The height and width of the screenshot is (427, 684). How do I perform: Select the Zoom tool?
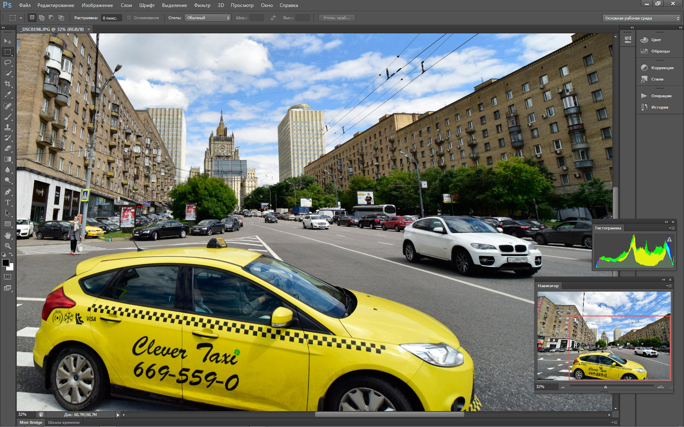point(8,246)
